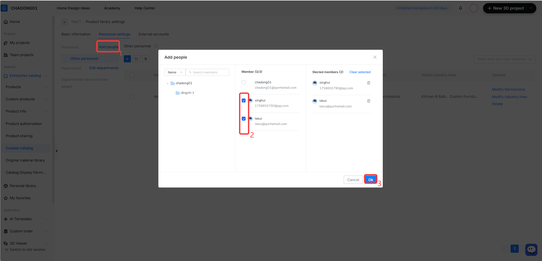Screen dimensions: 542x261
Task: Switch to External accounts tab
Action: click(x=154, y=34)
